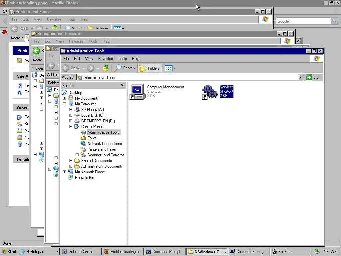The height and width of the screenshot is (256, 341).
Task: Click the Start button on the taskbar
Action: point(9,252)
